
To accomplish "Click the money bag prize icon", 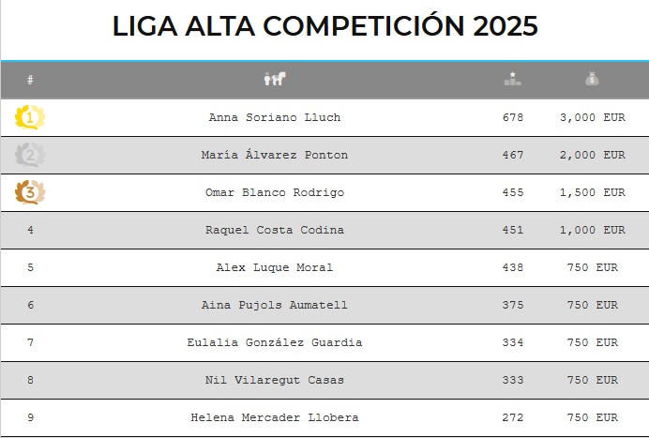I will click(592, 80).
